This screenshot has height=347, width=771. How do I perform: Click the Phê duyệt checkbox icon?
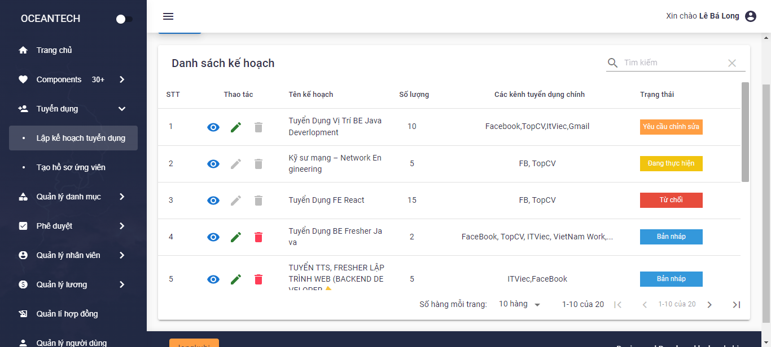(23, 226)
